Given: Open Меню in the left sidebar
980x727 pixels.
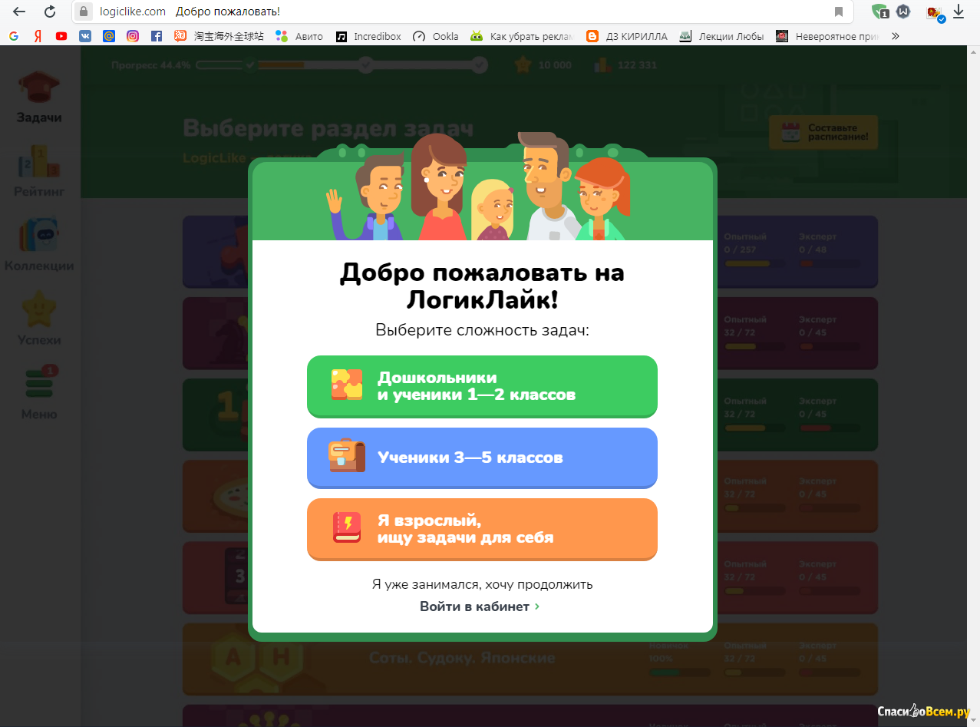Looking at the screenshot, I should (x=39, y=393).
